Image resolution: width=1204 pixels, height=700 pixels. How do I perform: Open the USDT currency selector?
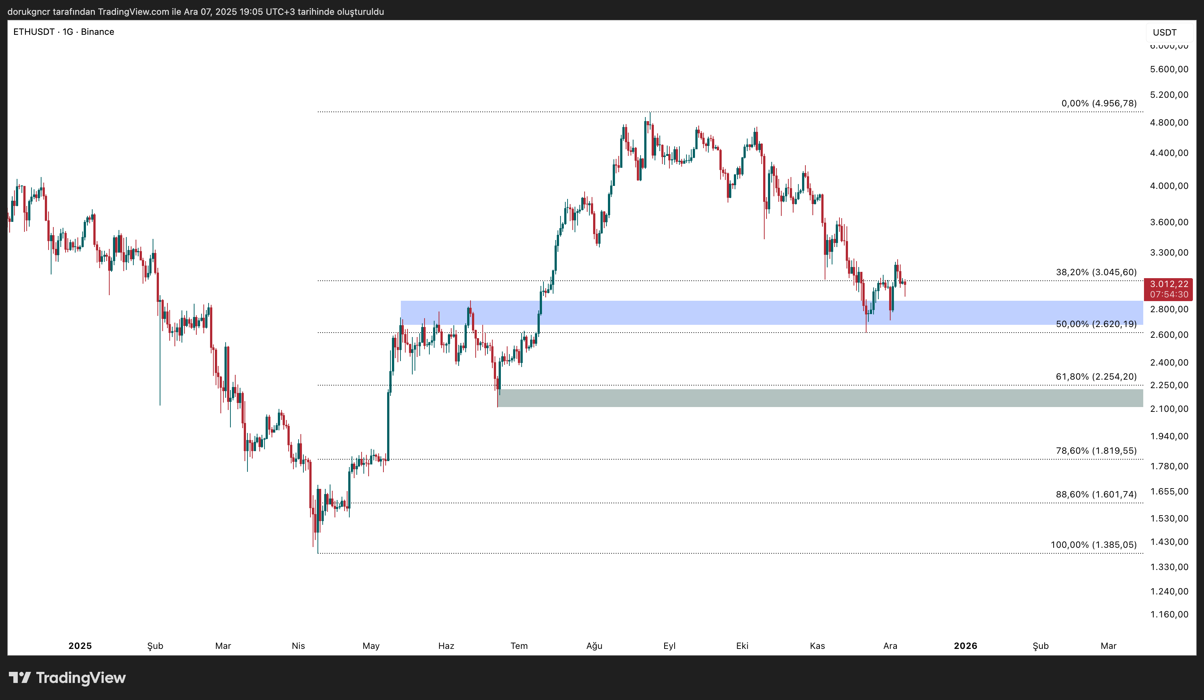pyautogui.click(x=1164, y=33)
